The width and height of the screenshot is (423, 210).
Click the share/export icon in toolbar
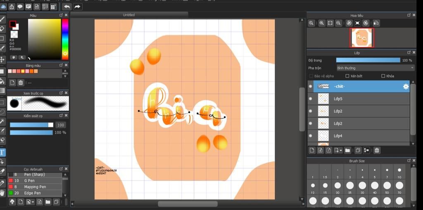12,7
